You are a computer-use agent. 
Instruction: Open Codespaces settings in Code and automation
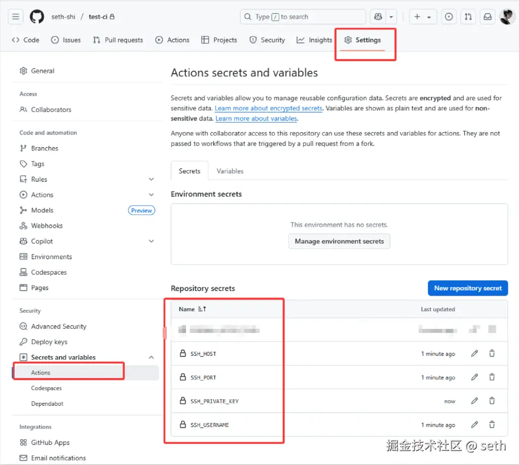[43, 272]
